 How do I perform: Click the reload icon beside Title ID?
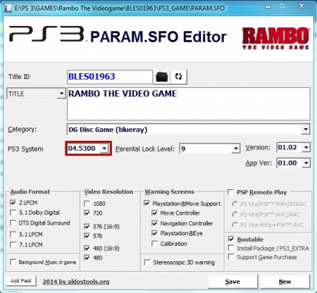pos(178,77)
